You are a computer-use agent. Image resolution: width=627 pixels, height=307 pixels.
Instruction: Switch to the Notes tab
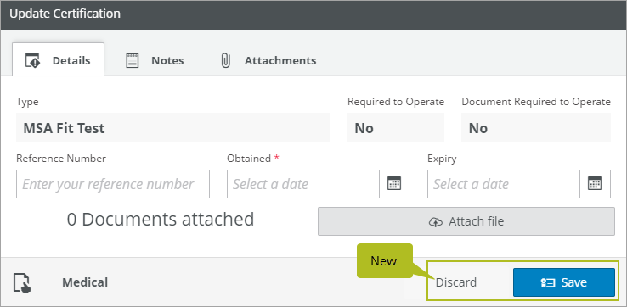155,61
